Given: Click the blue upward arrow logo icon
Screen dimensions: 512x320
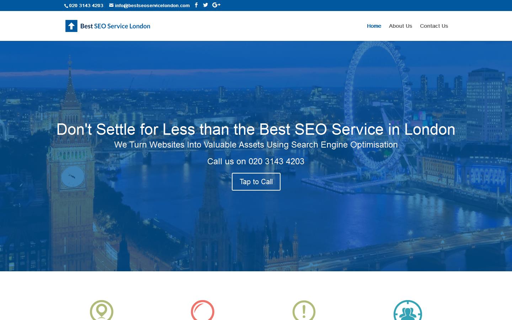Looking at the screenshot, I should (71, 26).
